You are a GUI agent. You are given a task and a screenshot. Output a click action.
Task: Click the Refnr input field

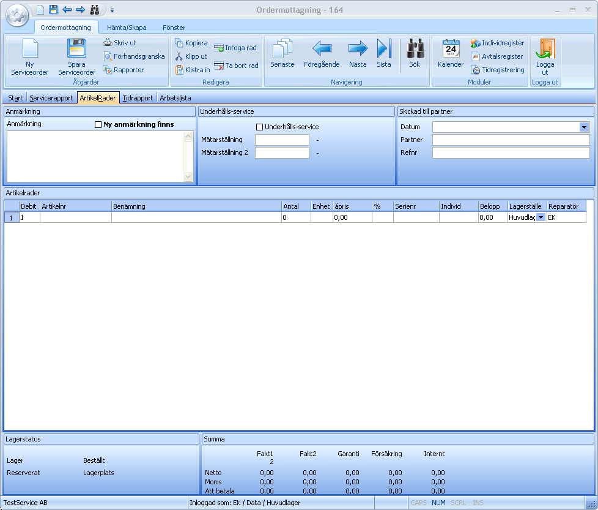(511, 152)
